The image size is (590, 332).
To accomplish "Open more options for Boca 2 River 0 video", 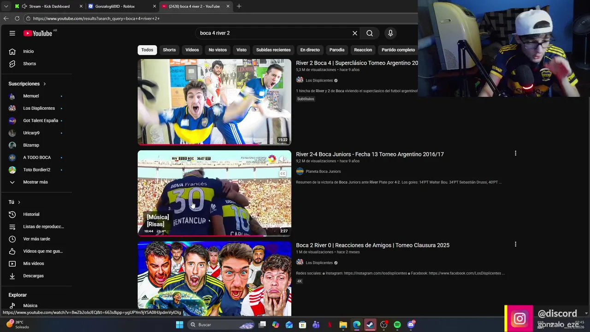I will click(x=515, y=244).
